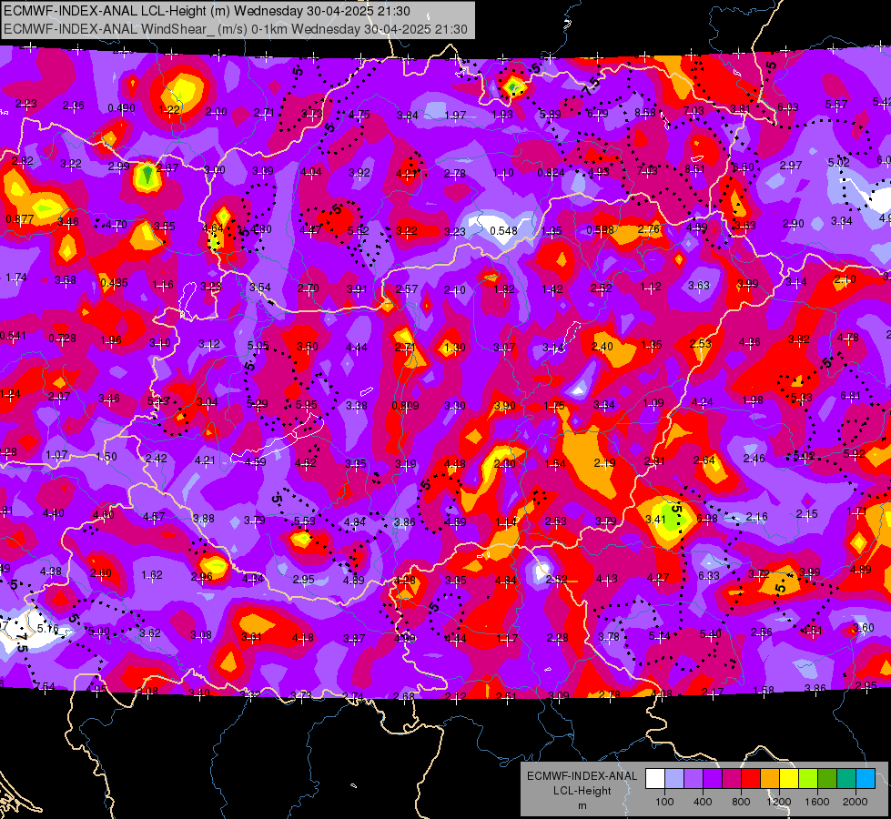Image resolution: width=891 pixels, height=819 pixels.
Task: Click wind shear value 0.541
Action: click(x=13, y=335)
